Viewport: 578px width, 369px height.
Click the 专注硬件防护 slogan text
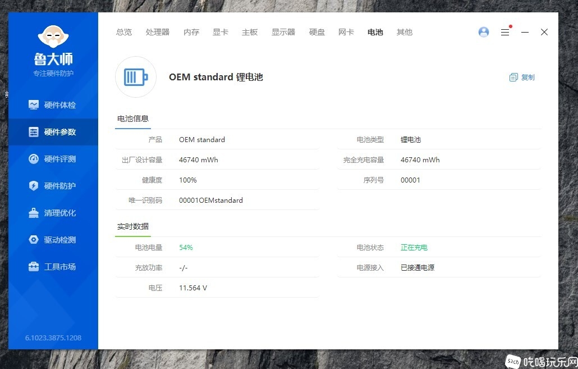pyautogui.click(x=53, y=73)
